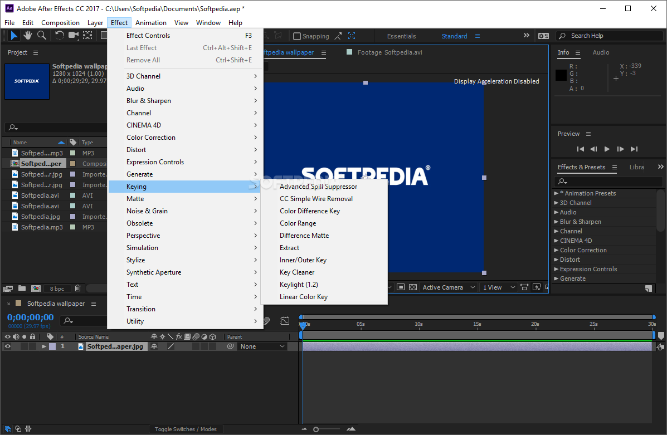Open the 1 View layout dropdown

click(499, 287)
